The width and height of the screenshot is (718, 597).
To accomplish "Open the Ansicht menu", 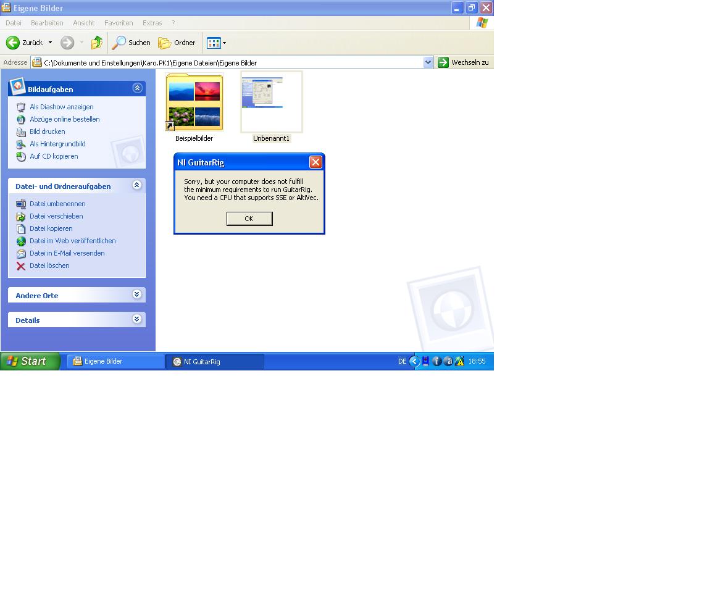I will tap(84, 23).
